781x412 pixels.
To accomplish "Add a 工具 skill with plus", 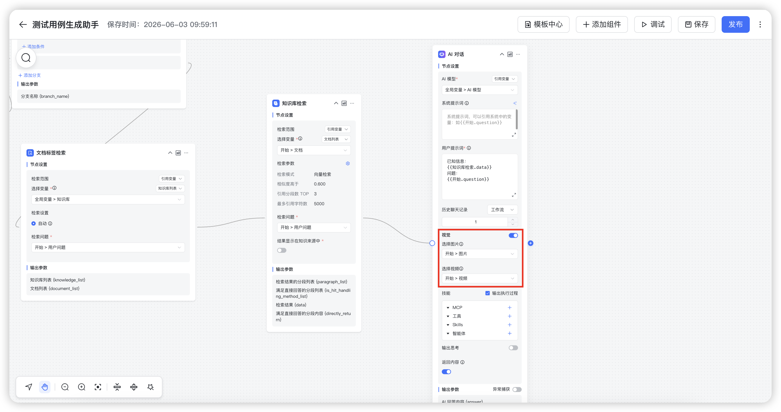I will click(510, 316).
